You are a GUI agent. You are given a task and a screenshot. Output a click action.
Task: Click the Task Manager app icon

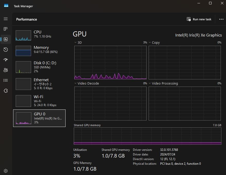tap(6, 6)
